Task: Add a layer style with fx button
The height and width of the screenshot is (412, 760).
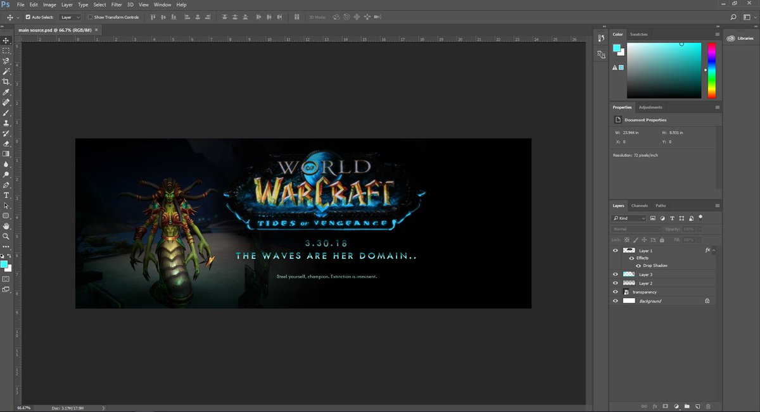Action: [655, 406]
